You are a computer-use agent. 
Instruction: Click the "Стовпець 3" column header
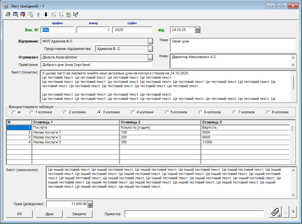tap(245, 122)
